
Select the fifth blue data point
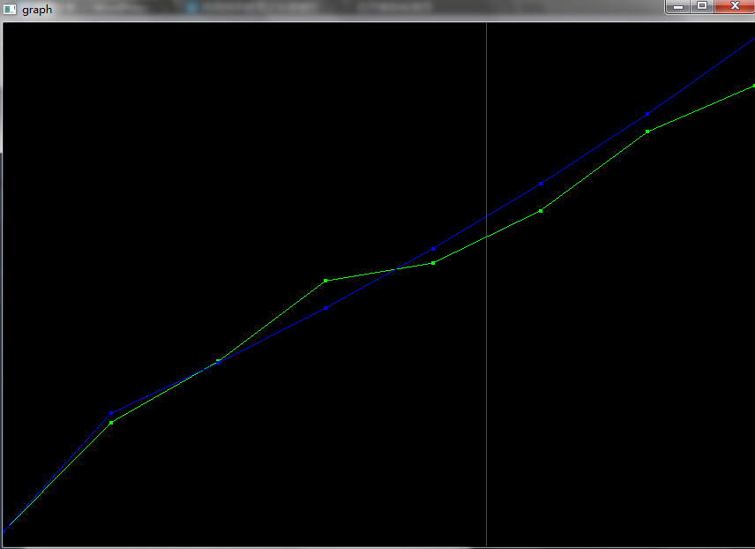[x=433, y=249]
